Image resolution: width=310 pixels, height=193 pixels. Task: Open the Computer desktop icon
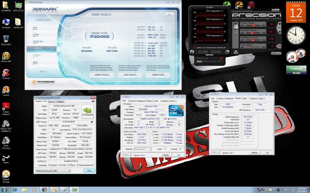(x=6, y=23)
